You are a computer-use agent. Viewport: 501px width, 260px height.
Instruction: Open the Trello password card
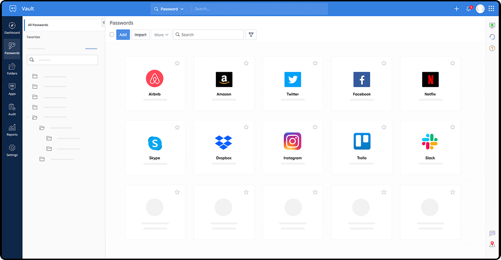362,147
